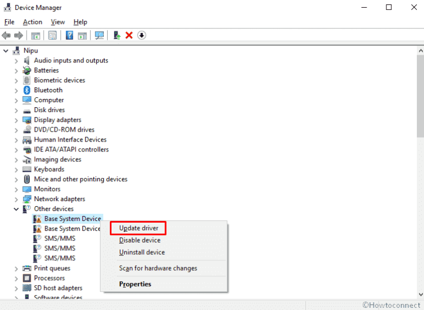
Task: Select the Computer label
Action: (x=49, y=100)
